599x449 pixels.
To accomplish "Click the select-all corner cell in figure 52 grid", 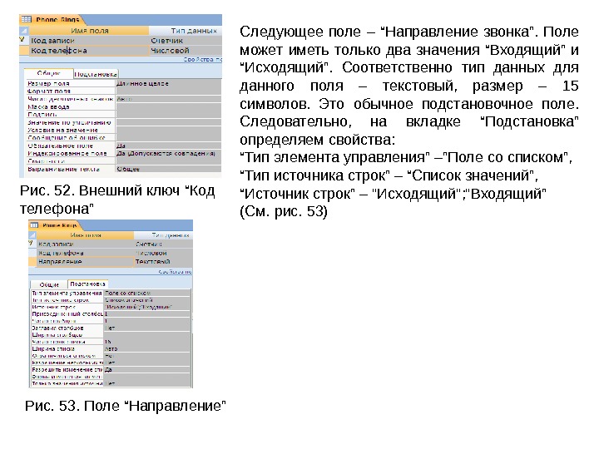I will tap(23, 31).
